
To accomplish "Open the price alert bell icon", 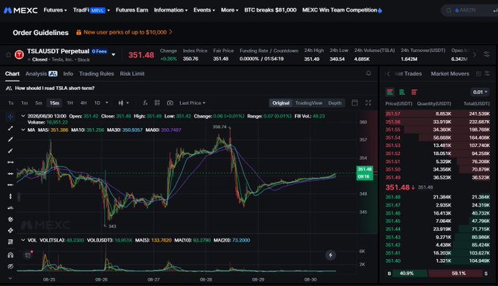I will (x=368, y=73).
